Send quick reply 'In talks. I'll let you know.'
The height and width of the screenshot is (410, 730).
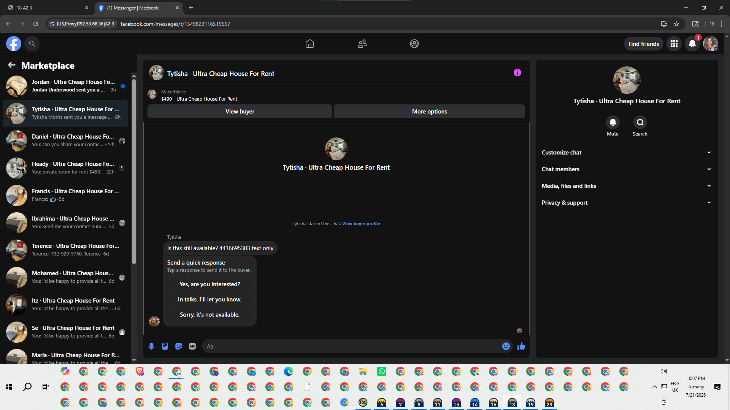209,300
